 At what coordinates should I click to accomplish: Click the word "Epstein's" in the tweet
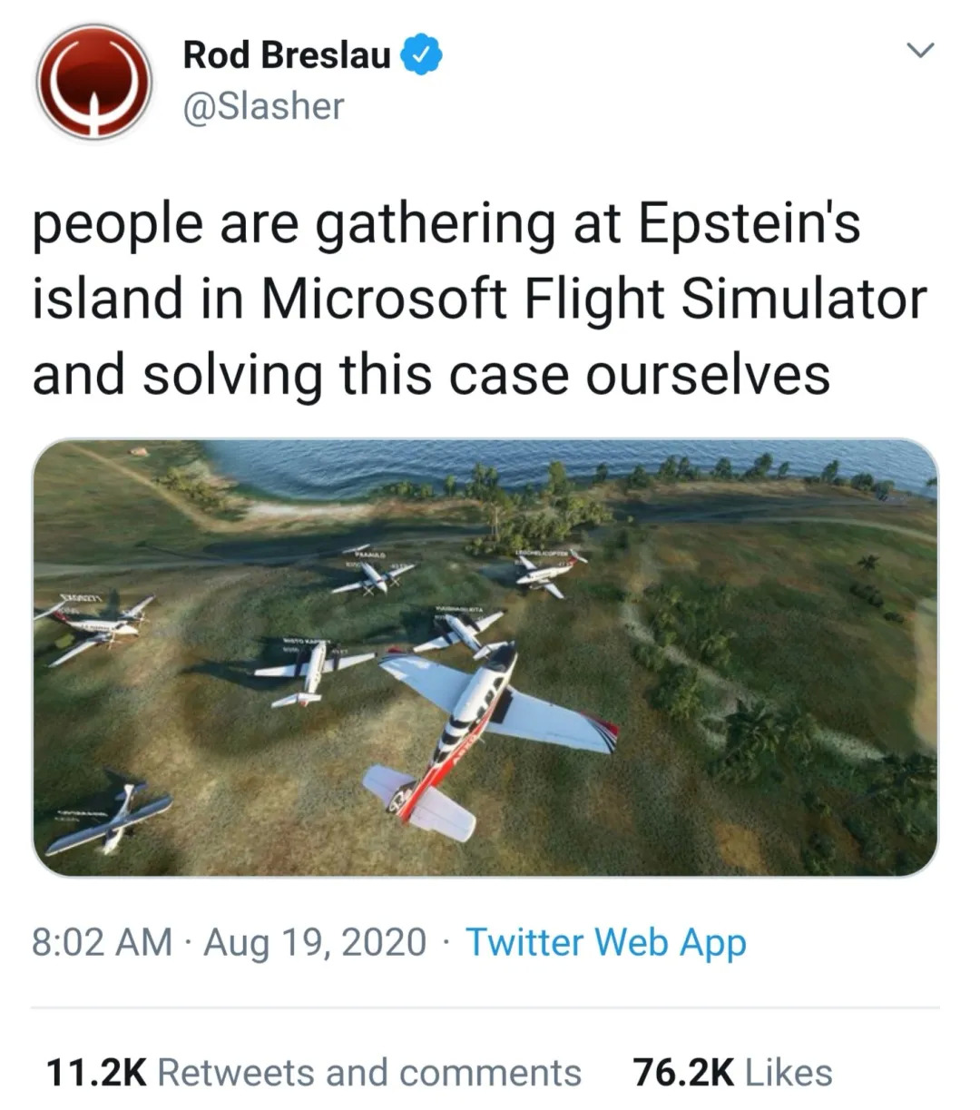[x=750, y=224]
